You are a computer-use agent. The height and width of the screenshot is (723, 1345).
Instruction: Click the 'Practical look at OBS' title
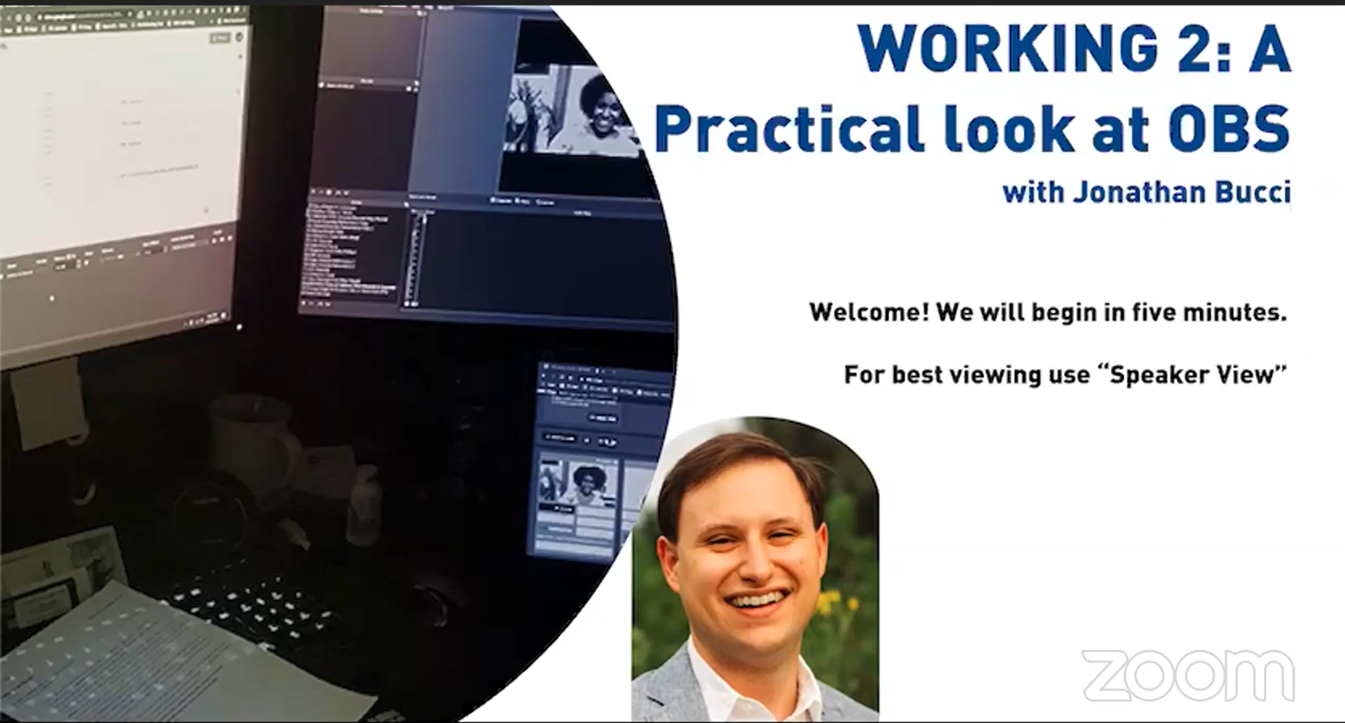972,129
